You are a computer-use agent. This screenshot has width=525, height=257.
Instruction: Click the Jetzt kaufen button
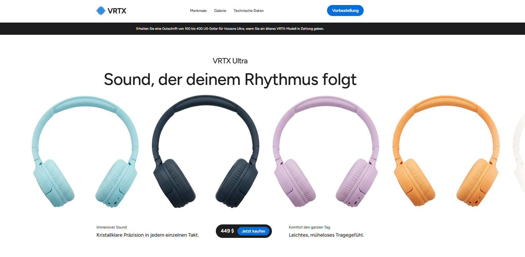(x=253, y=231)
